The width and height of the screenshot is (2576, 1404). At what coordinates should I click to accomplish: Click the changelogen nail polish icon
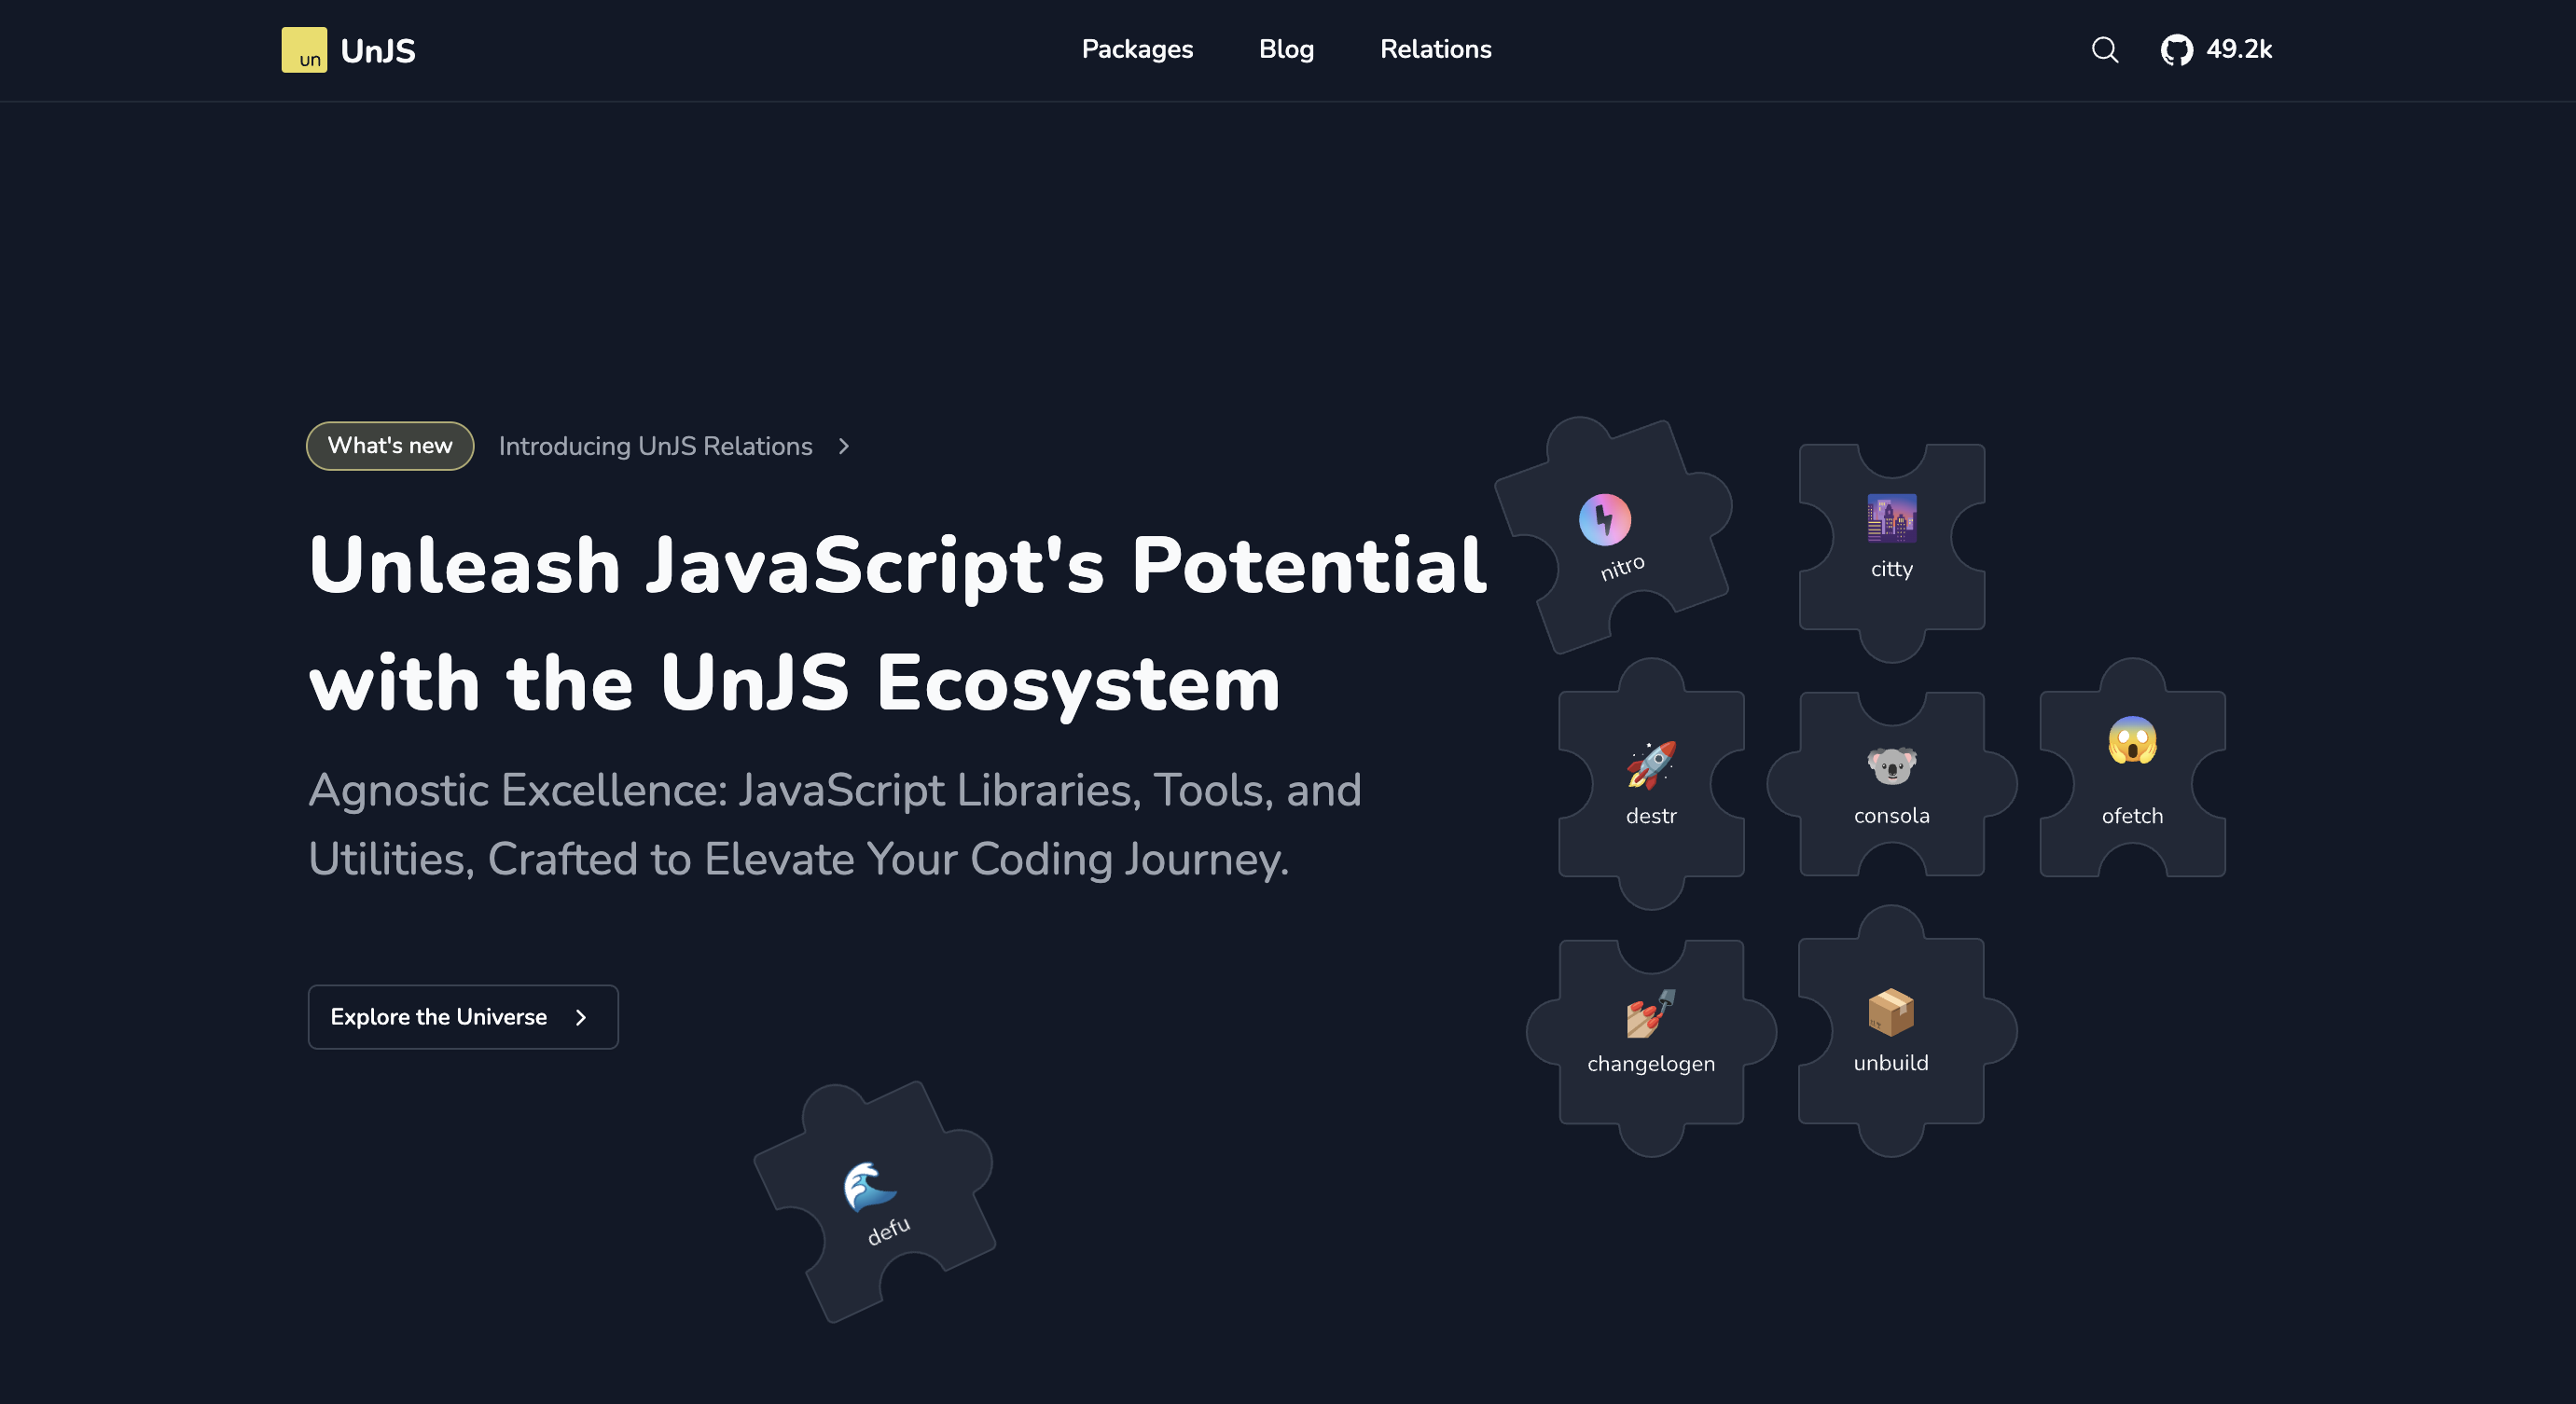click(1650, 1013)
